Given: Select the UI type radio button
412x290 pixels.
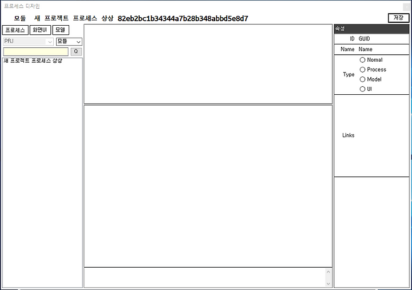Looking at the screenshot, I should click(362, 89).
